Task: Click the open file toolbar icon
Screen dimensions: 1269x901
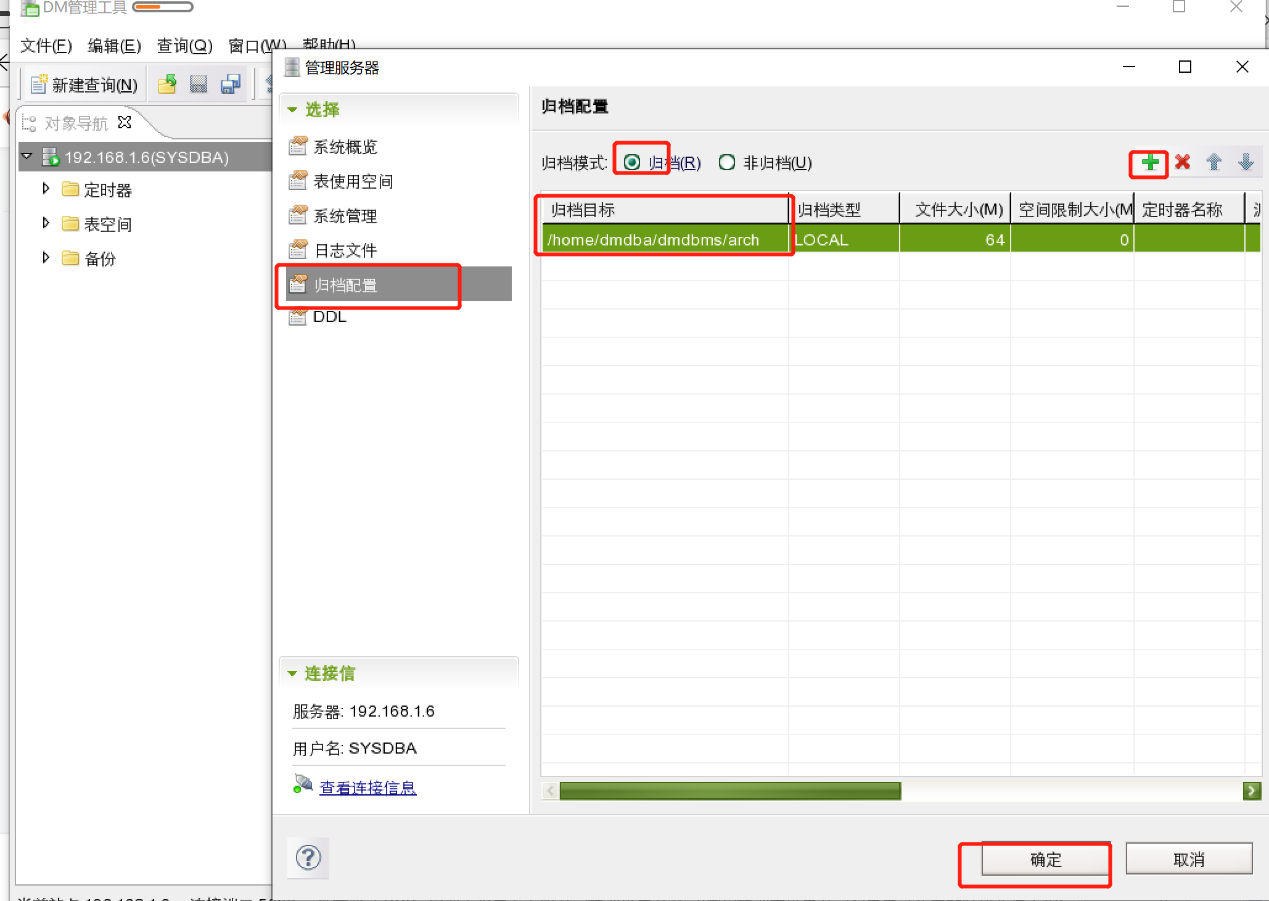Action: [x=166, y=84]
